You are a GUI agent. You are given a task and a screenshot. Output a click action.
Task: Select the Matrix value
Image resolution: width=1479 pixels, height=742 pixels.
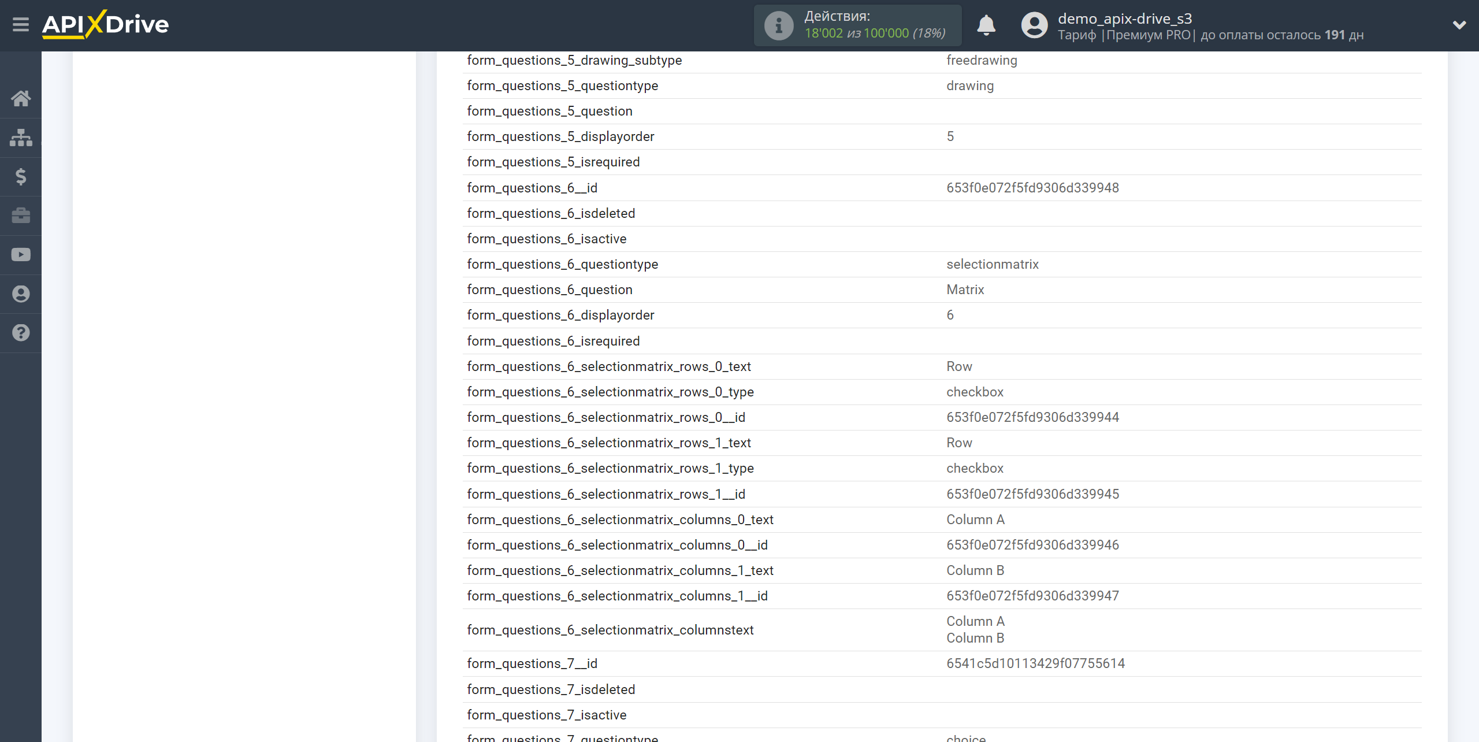coord(965,290)
